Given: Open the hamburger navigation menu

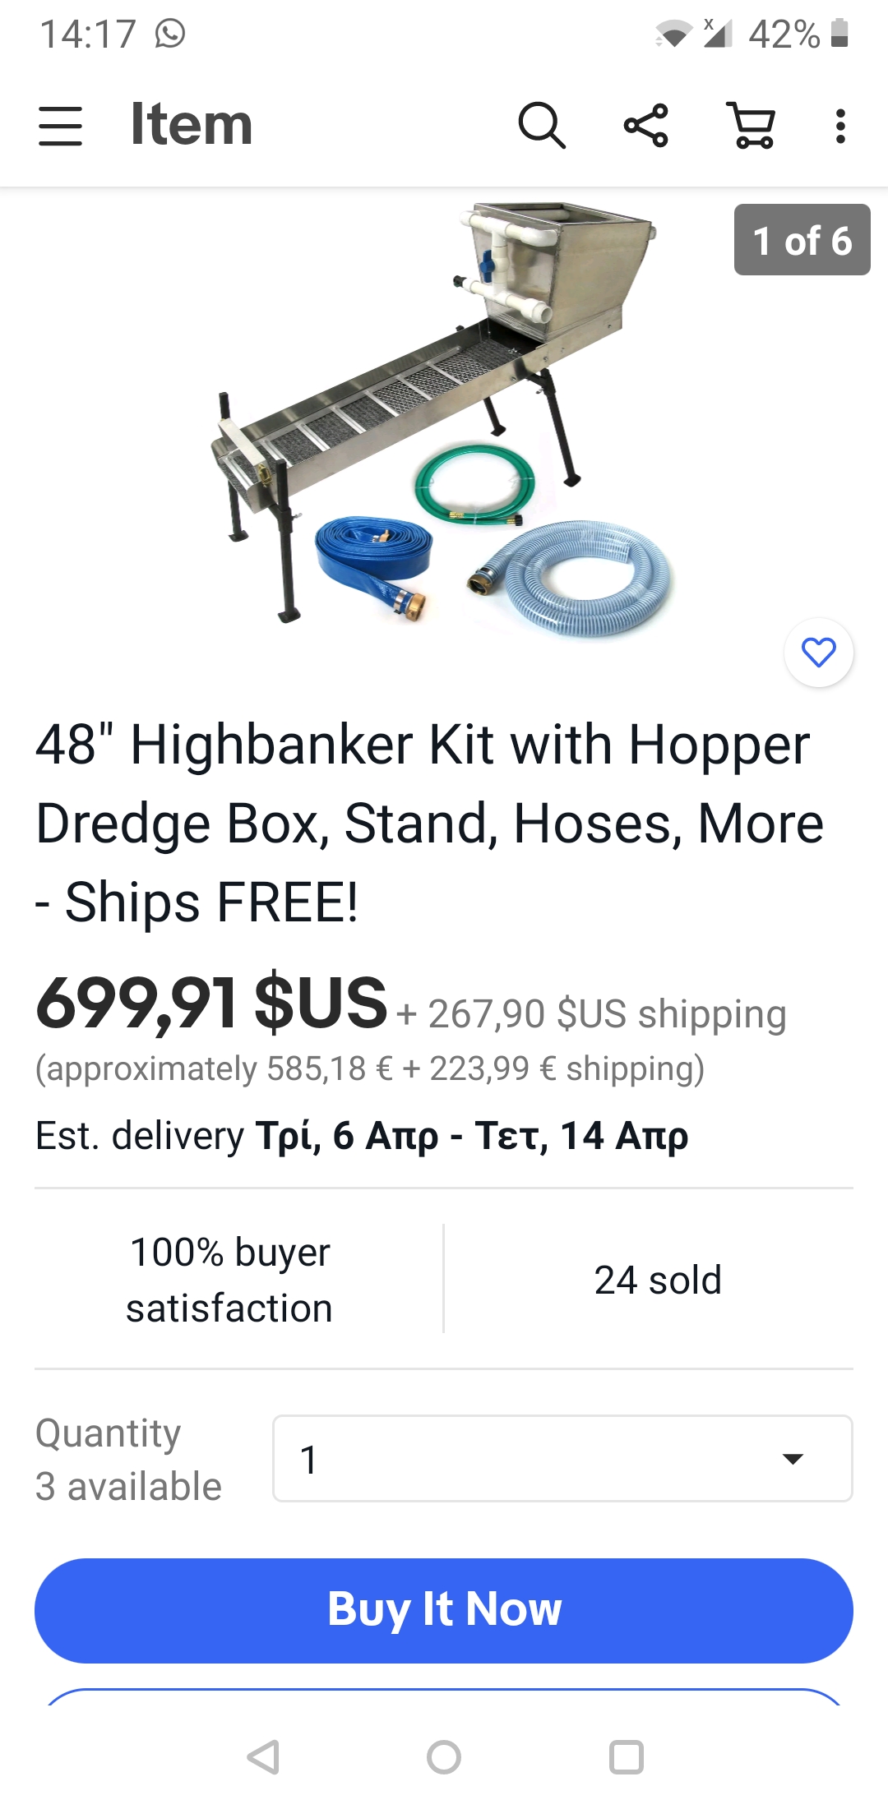Looking at the screenshot, I should 60,126.
